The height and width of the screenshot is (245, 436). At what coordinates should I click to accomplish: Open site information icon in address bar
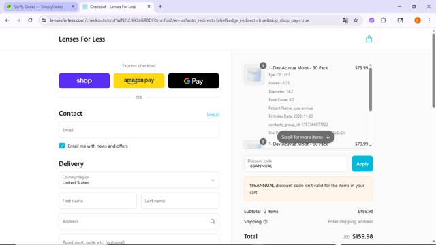44,20
